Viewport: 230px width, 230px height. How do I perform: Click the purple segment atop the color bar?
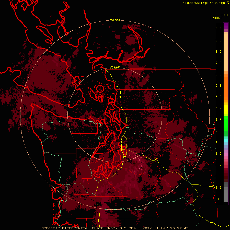[226, 26]
